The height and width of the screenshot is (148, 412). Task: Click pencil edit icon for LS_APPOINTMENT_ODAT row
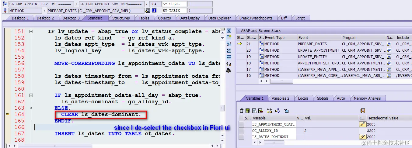[x=362, y=124]
